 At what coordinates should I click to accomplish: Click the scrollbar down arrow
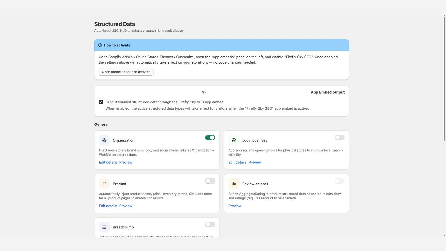click(x=445, y=236)
